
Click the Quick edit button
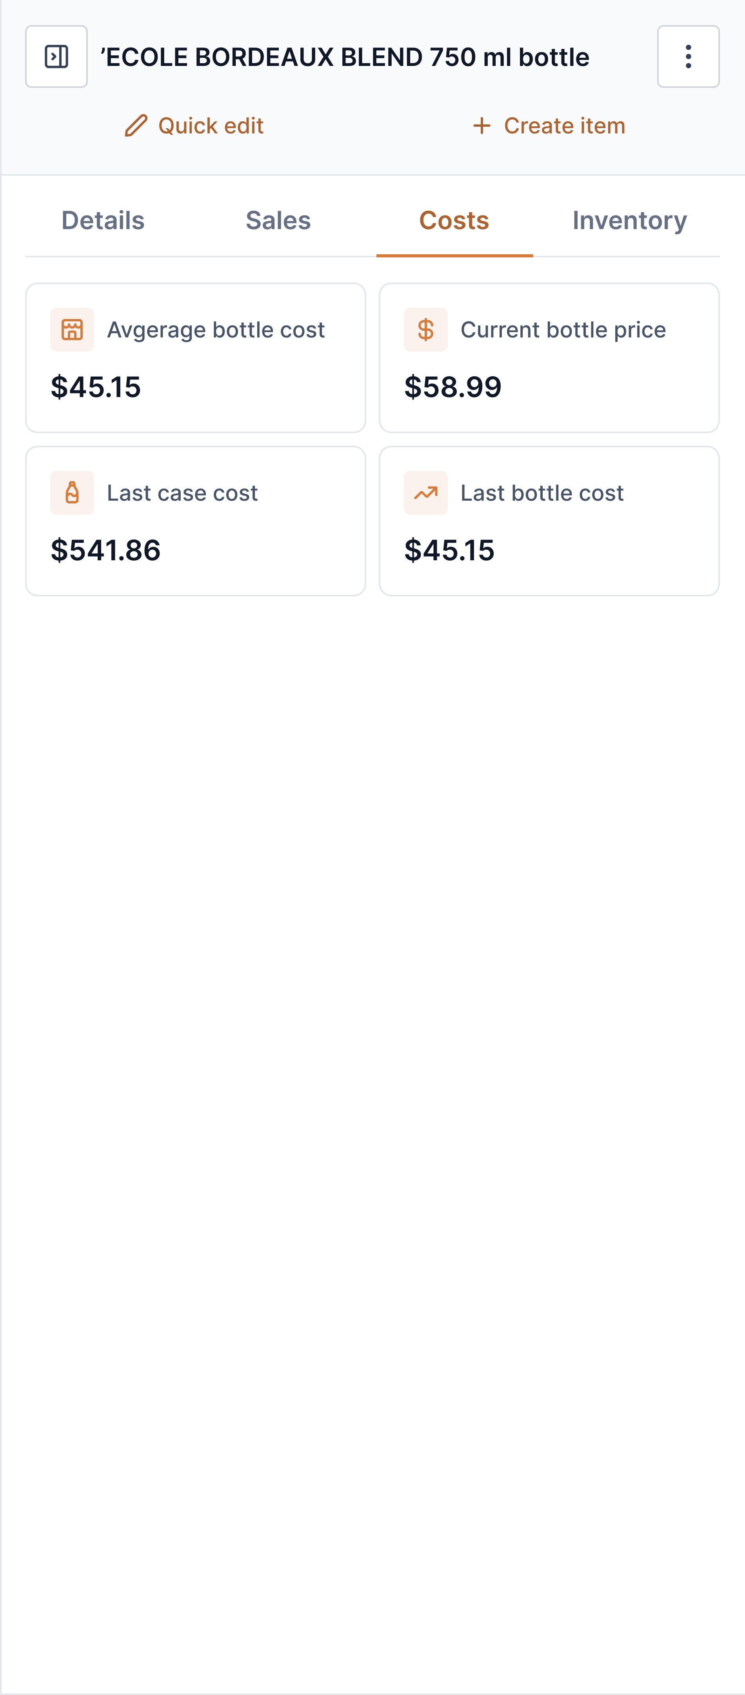194,126
